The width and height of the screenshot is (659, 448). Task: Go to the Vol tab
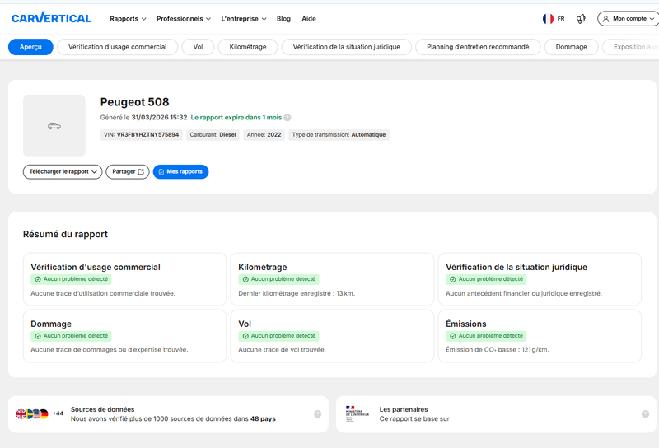(x=198, y=47)
